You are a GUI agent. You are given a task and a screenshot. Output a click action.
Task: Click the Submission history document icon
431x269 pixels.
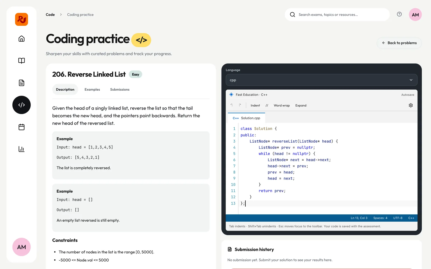click(230, 249)
